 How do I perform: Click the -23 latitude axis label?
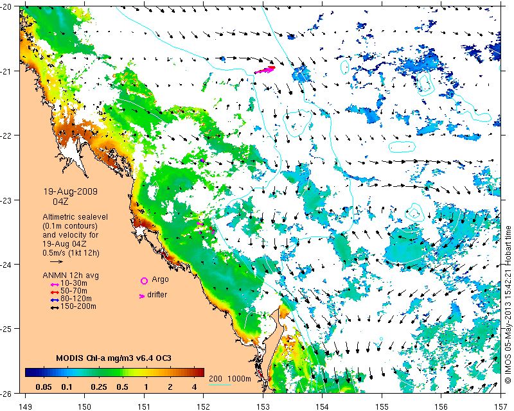6,200
